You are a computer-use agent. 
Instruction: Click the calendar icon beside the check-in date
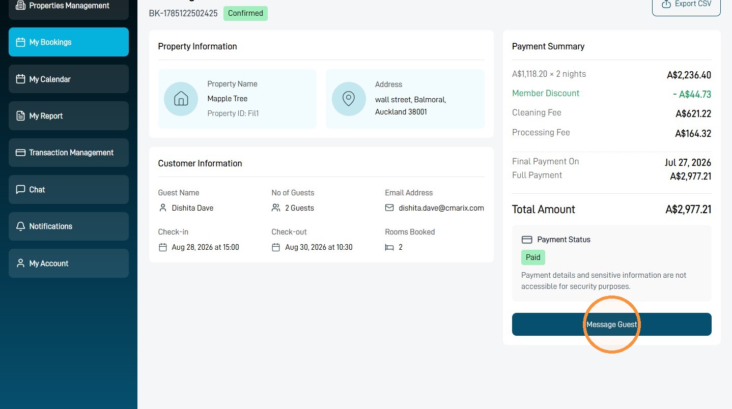point(163,247)
